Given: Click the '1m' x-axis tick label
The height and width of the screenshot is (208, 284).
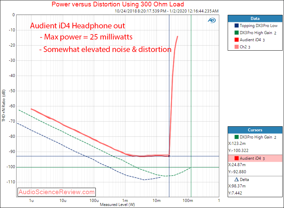Looking at the screenshot, I should point(125,200).
